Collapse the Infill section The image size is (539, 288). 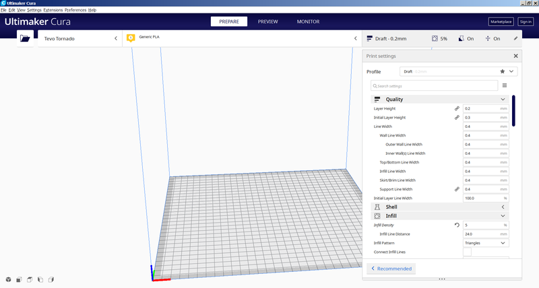(503, 216)
